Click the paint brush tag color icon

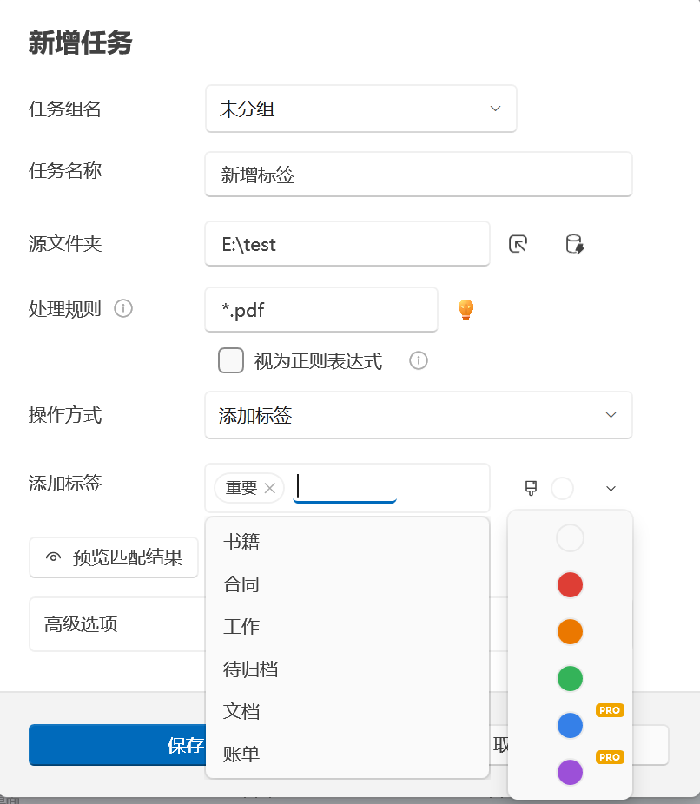(531, 488)
